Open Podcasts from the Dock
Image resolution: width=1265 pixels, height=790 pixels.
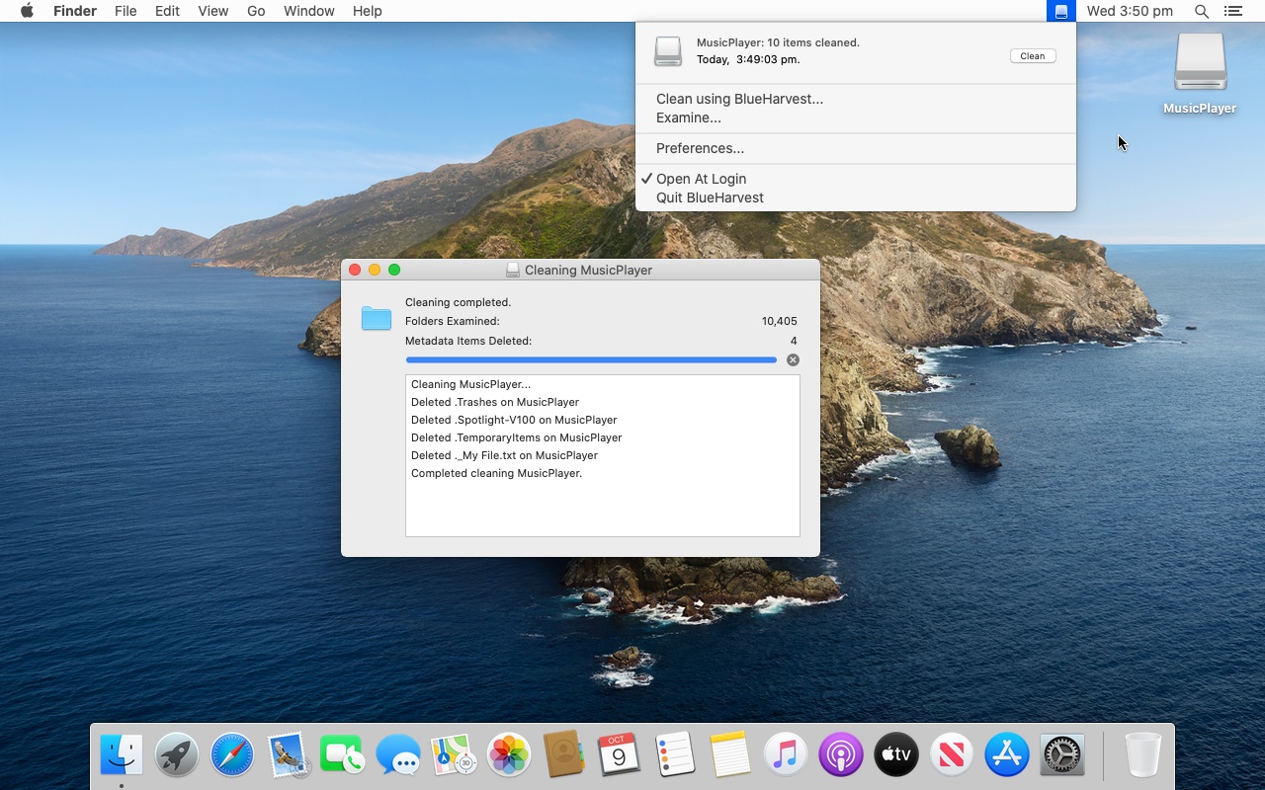pyautogui.click(x=840, y=753)
